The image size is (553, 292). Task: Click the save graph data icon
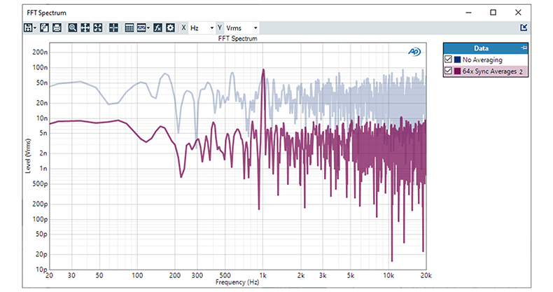(28, 27)
